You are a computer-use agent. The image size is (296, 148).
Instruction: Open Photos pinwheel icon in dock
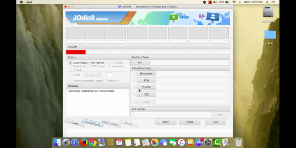155,142
